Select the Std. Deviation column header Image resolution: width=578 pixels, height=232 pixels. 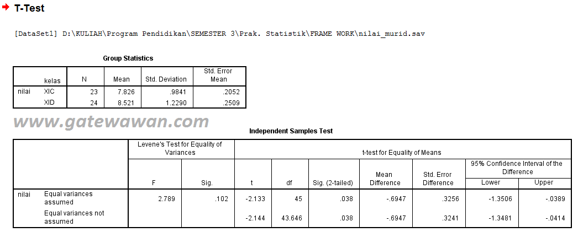point(166,79)
